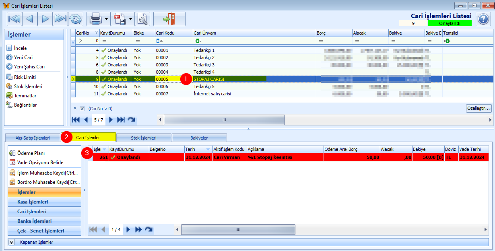Click right arrow of upper horizontal scrollbar
495x251 pixels.
490,120
